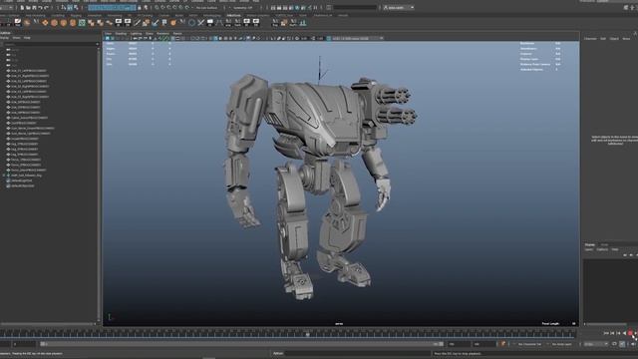Viewport: 638px width, 359px height.
Task: Open the viewport Lighting menu
Action: [x=136, y=33]
